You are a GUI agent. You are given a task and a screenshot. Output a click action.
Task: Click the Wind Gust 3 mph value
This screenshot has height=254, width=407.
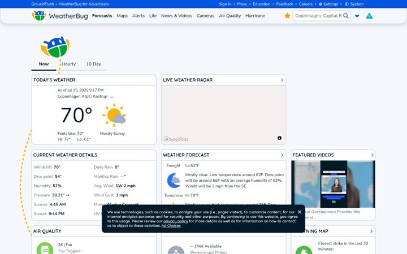122,195
